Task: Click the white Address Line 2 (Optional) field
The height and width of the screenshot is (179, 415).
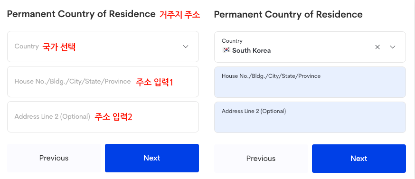Action: (x=103, y=117)
